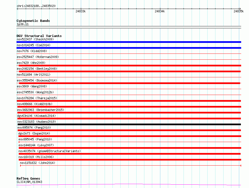Click the 24835k ruler tick label
The width and height of the screenshot is (249, 188).
point(239,11)
